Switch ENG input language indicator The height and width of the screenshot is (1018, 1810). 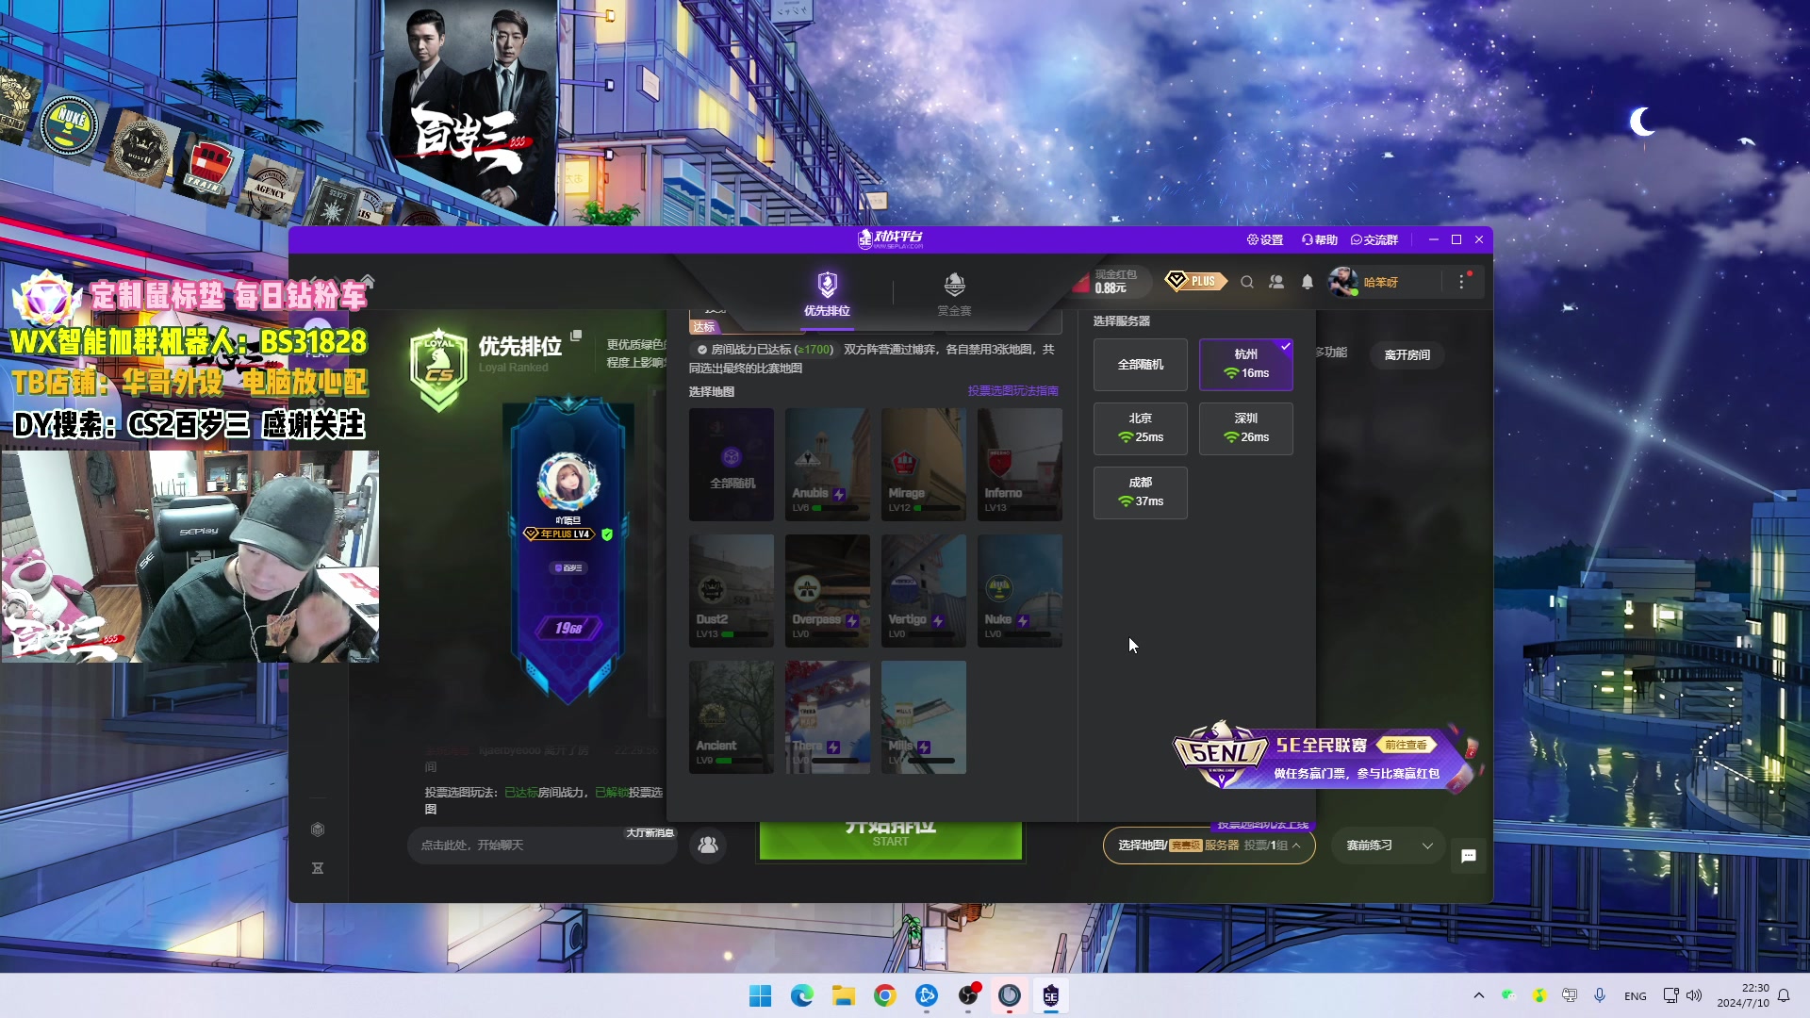click(x=1636, y=996)
